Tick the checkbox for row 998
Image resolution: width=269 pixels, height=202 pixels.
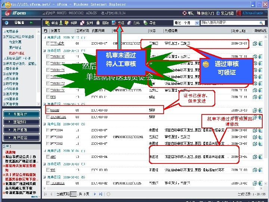[x=48, y=170]
